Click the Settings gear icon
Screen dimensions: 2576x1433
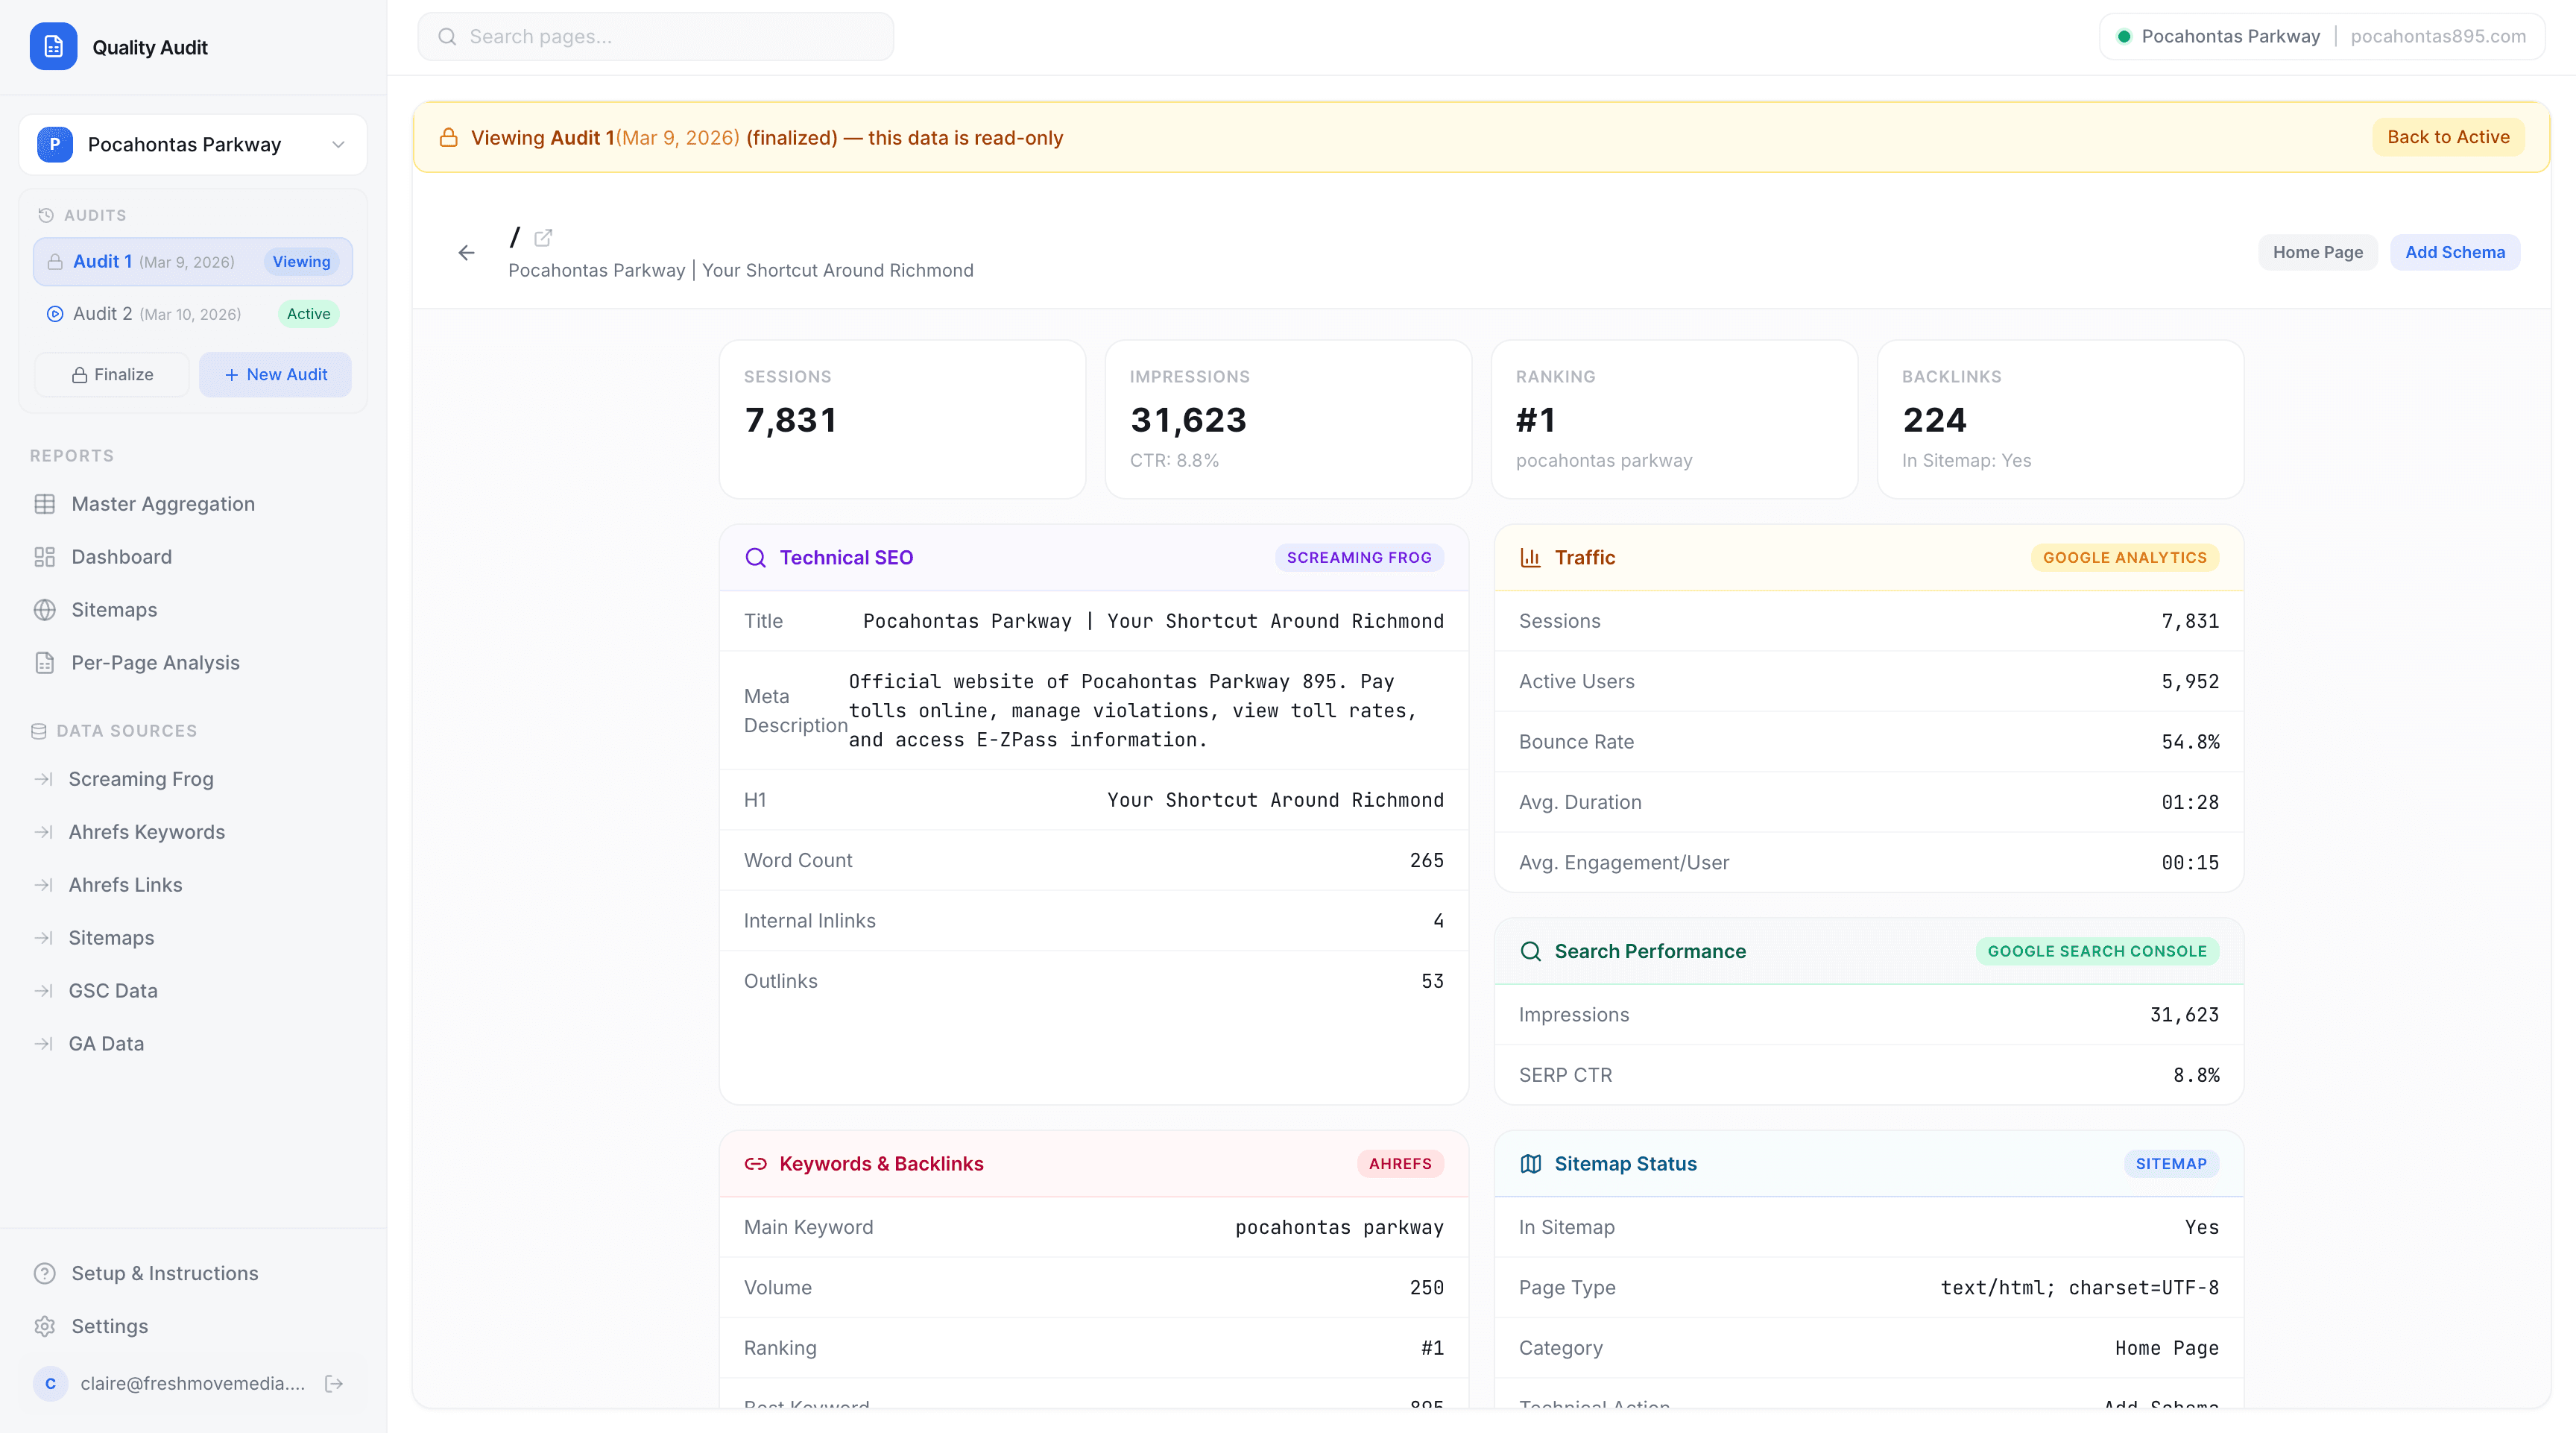pyautogui.click(x=44, y=1326)
